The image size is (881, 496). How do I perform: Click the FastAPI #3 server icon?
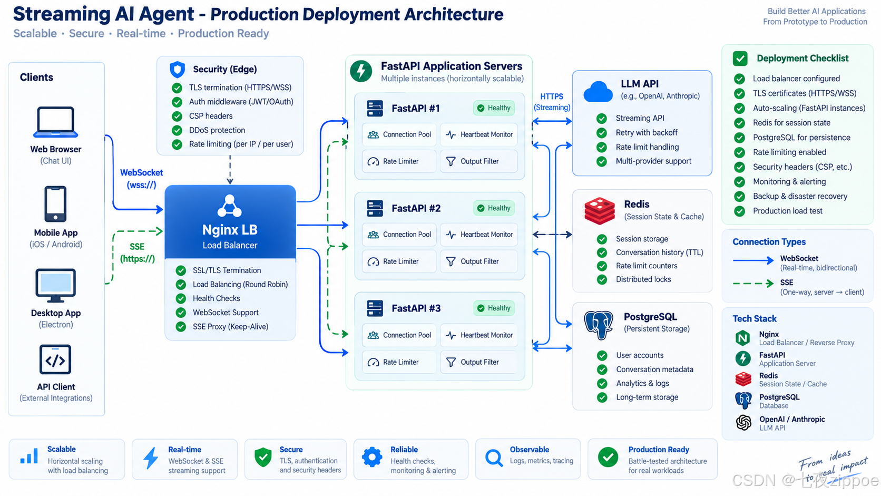click(x=375, y=309)
